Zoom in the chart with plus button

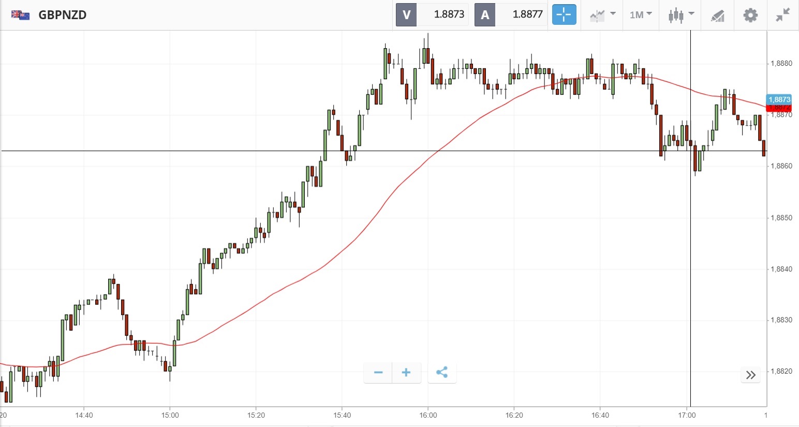tap(406, 373)
